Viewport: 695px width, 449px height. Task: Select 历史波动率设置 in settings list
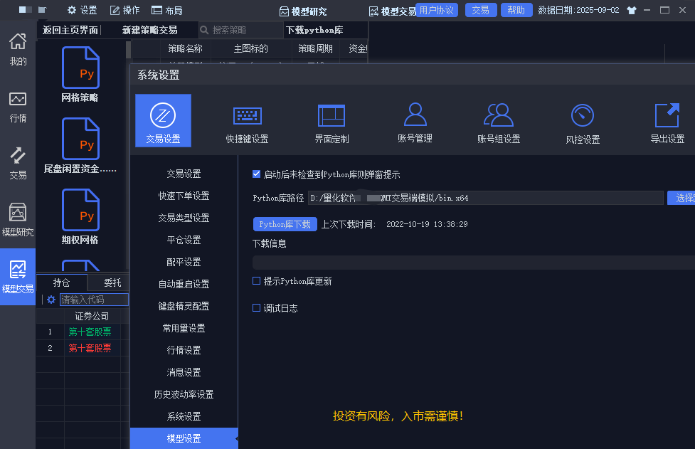(x=184, y=394)
